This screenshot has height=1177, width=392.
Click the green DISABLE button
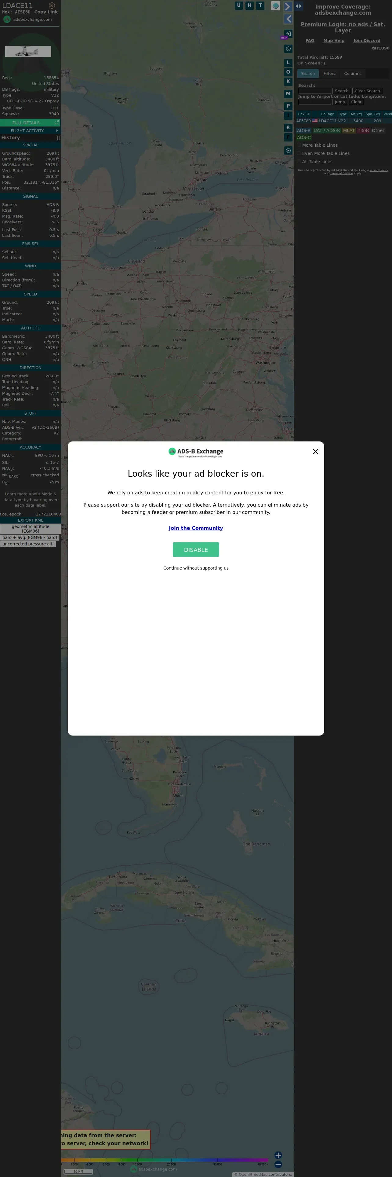(x=196, y=550)
